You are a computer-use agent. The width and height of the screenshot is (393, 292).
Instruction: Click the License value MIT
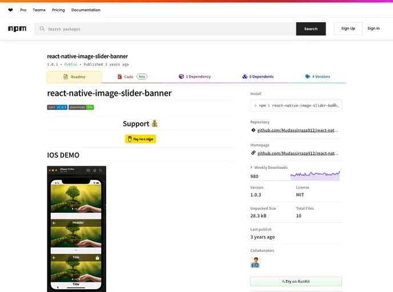click(300, 195)
